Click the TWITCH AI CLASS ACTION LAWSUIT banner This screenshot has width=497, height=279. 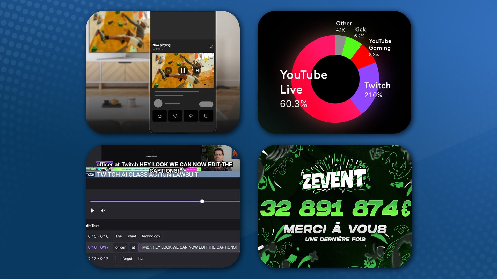pyautogui.click(x=148, y=175)
